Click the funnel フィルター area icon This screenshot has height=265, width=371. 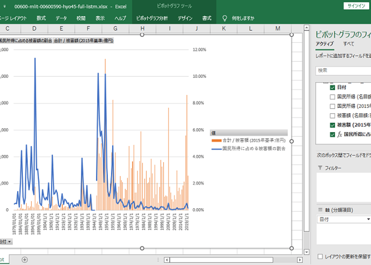[x=320, y=168]
